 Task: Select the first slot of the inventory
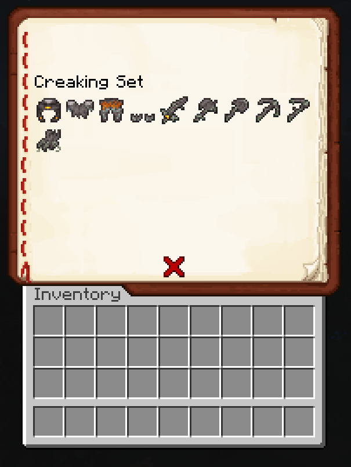(x=49, y=320)
